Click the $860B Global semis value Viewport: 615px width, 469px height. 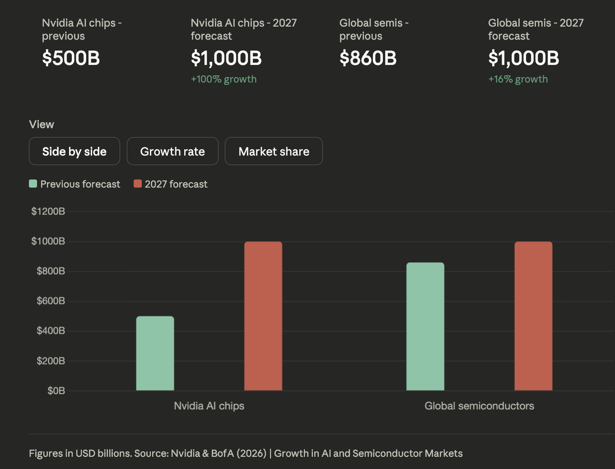coord(368,58)
